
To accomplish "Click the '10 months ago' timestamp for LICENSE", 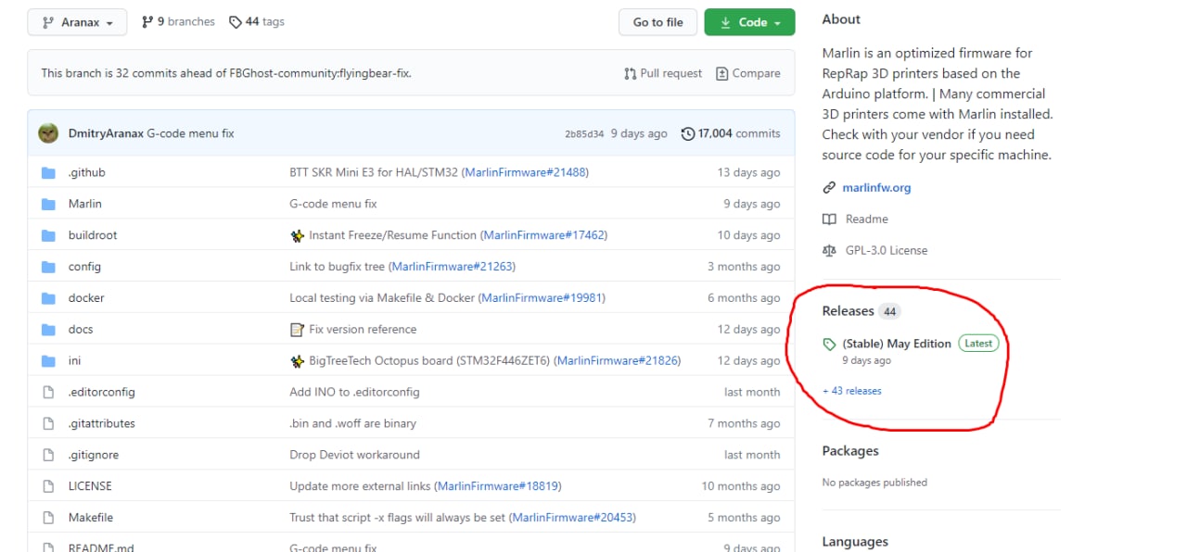I will click(x=741, y=486).
